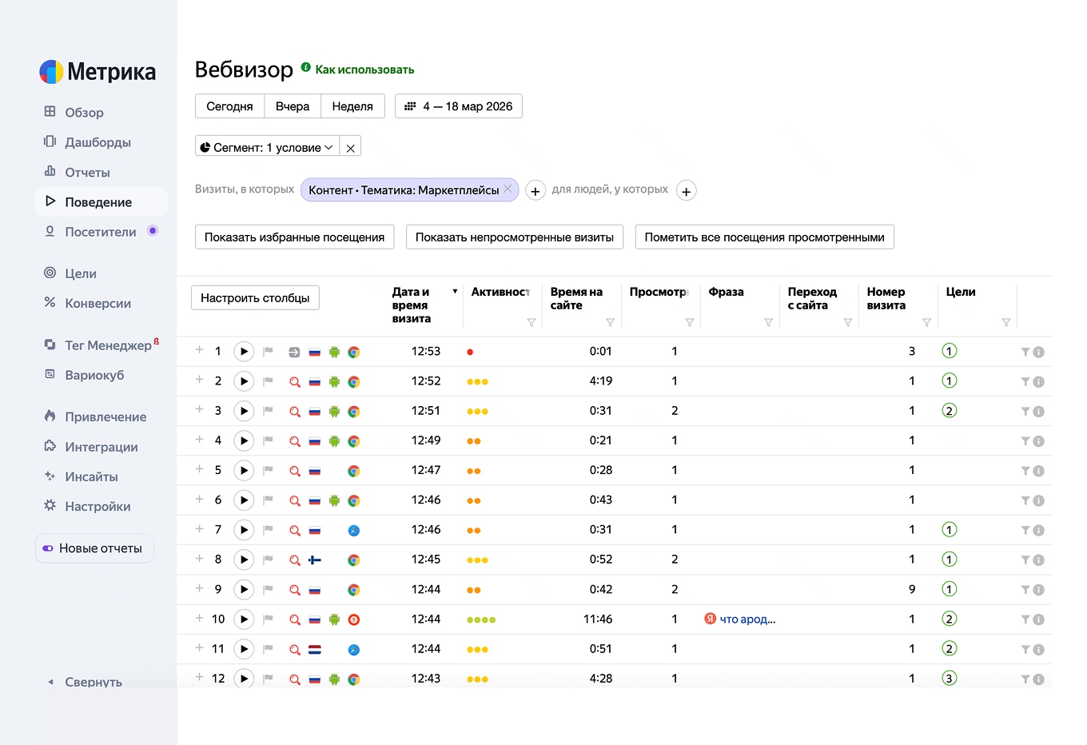The height and width of the screenshot is (745, 1087).
Task: Open the calendar date range picker
Action: (459, 106)
